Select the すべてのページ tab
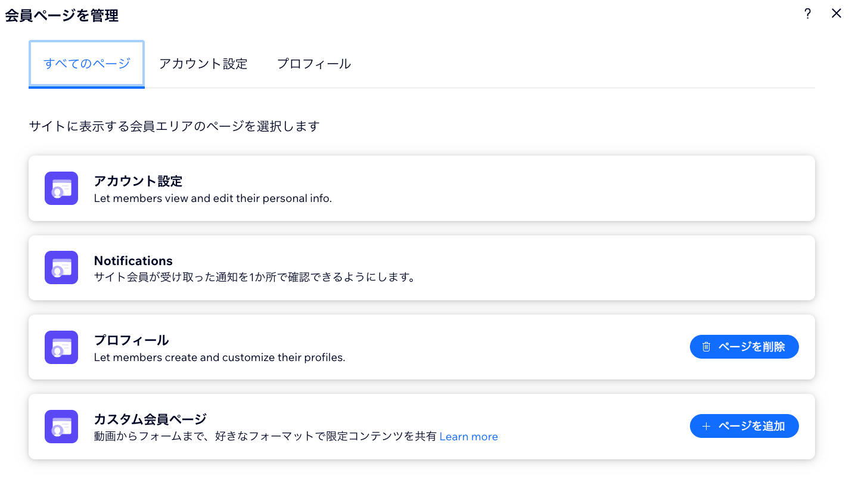 pos(86,64)
